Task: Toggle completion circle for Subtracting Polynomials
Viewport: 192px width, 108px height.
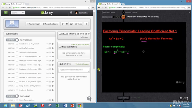Action: click(x=17, y=52)
